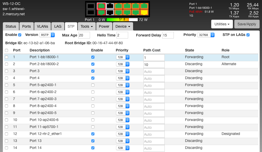The width and height of the screenshot is (262, 152).
Task: Open the Tools tab menu
Action: tap(87, 26)
